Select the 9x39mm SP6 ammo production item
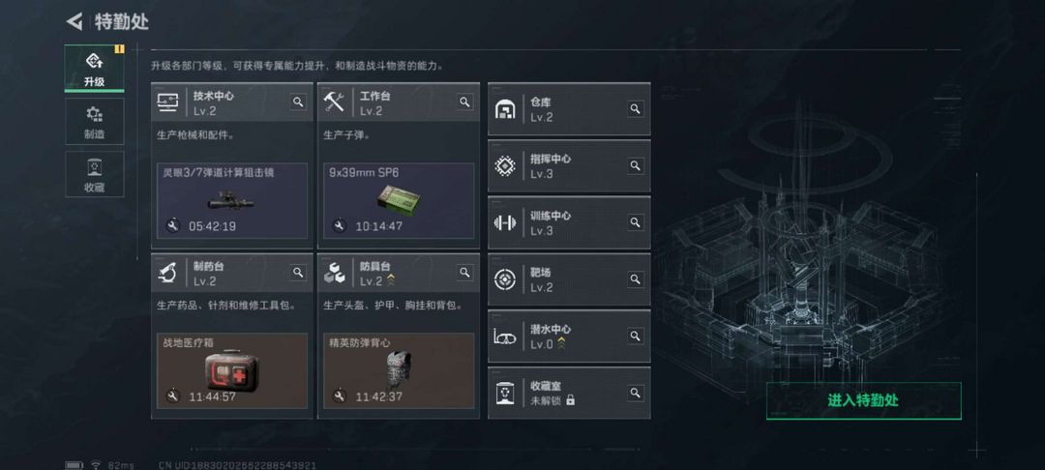The image size is (1045, 470). point(399,200)
